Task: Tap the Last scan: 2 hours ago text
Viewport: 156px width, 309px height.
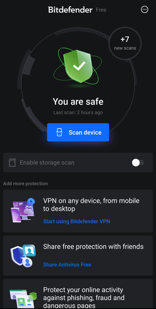Action: coord(78,112)
